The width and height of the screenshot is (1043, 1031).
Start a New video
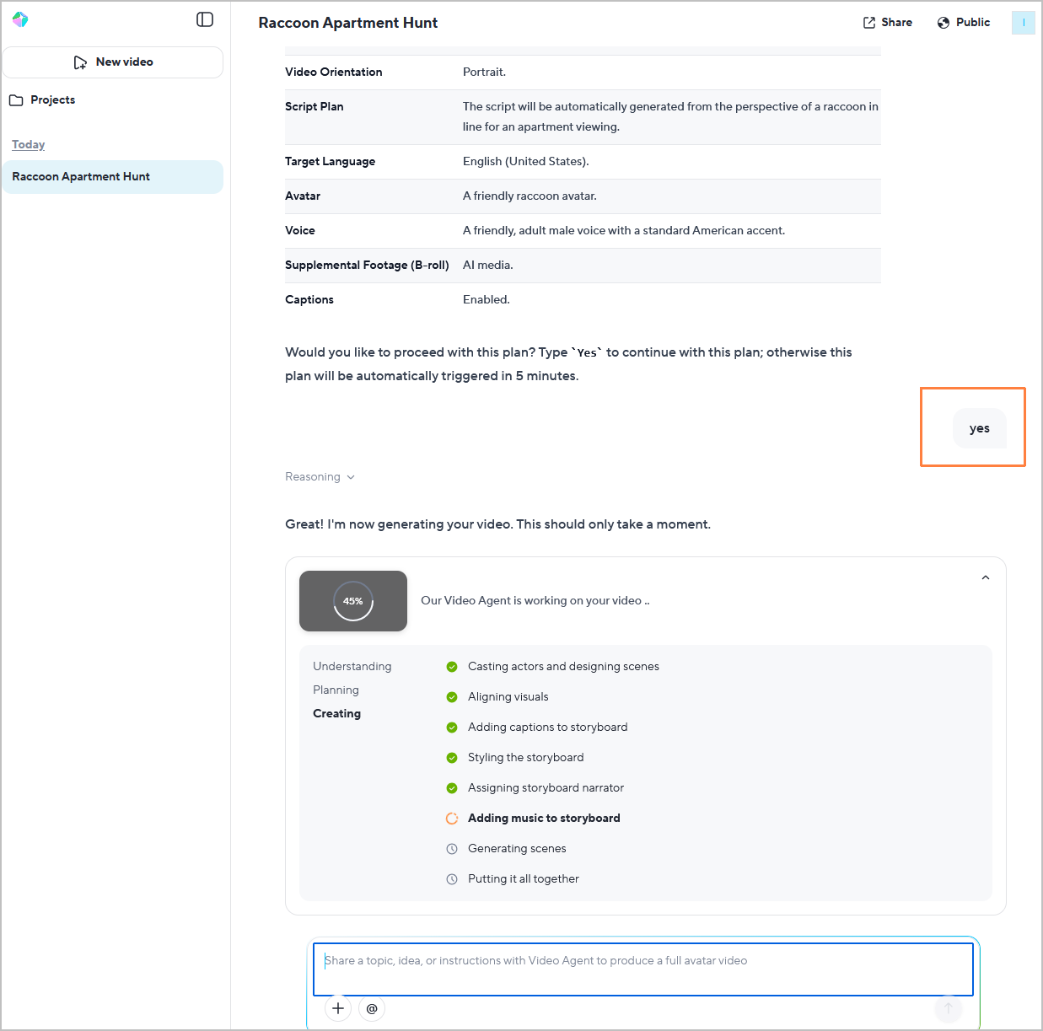113,62
